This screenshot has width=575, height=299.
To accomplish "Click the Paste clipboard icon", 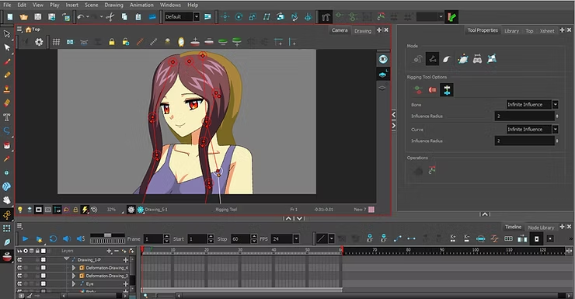I will (138, 17).
